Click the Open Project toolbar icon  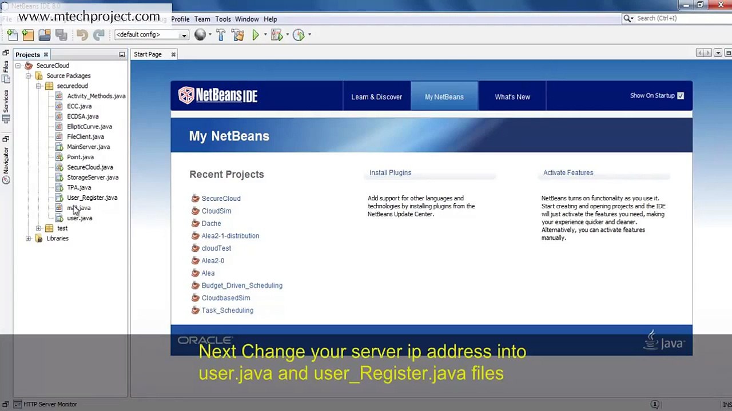[x=45, y=35]
